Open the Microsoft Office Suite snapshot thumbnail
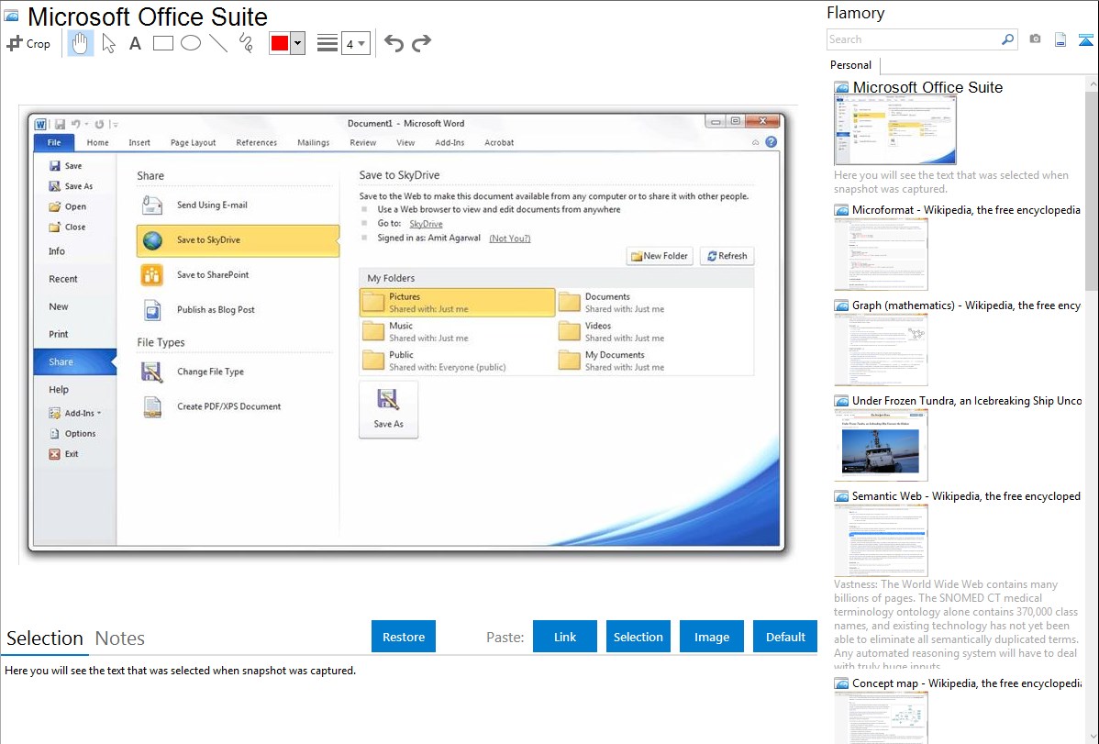Screen dimensions: 1099x744 tap(895, 130)
